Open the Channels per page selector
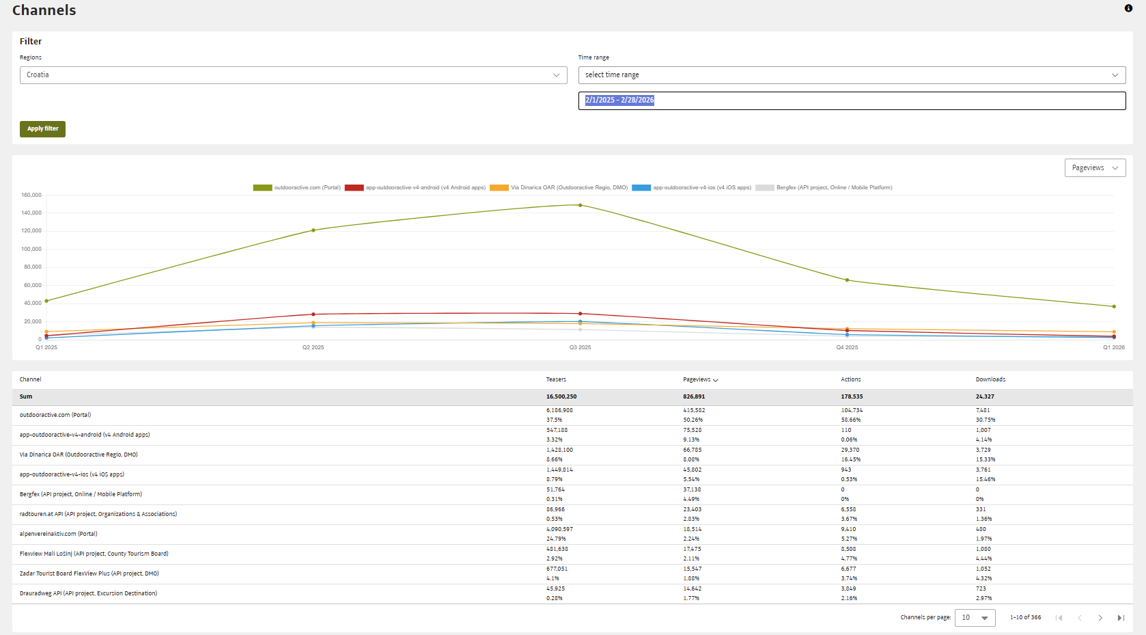 [975, 618]
